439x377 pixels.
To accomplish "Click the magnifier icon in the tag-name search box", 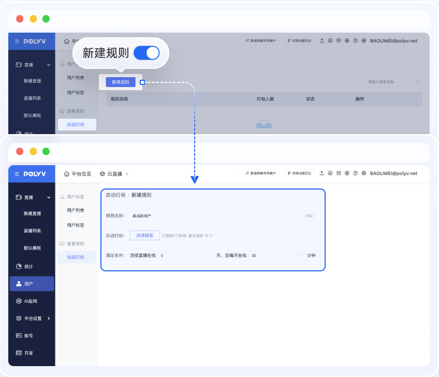I will coord(417,82).
